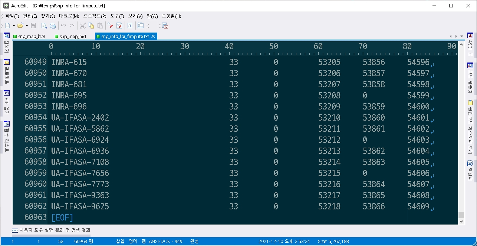Click the text UA-IFASA-9625
477x246 pixels.
tap(80, 206)
